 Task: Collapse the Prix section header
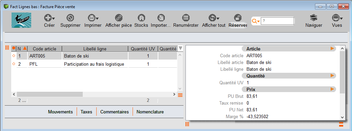(x=289, y=89)
